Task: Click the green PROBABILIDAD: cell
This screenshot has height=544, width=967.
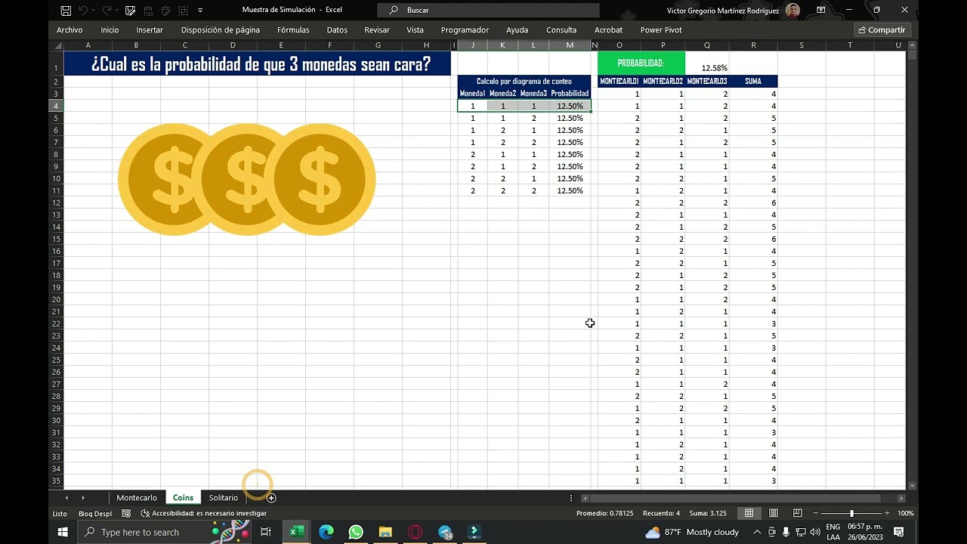Action: click(641, 63)
